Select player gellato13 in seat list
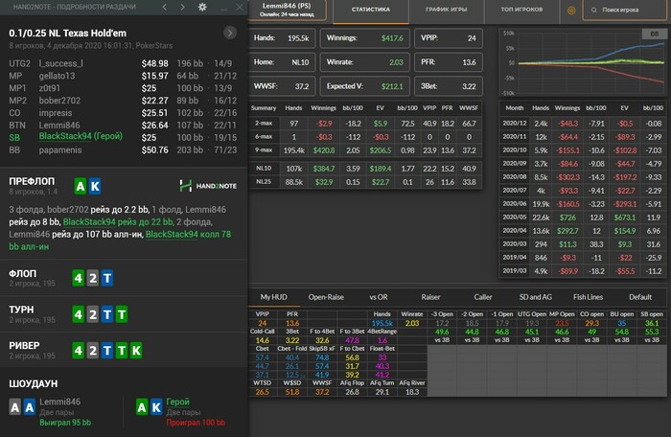This screenshot has width=671, height=437. click(57, 76)
